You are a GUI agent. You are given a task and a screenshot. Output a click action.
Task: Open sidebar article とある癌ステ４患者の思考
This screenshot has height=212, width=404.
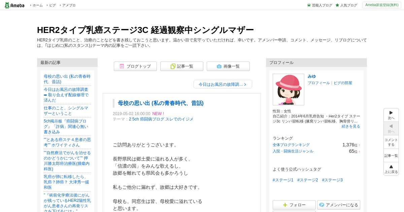pyautogui.click(x=67, y=142)
